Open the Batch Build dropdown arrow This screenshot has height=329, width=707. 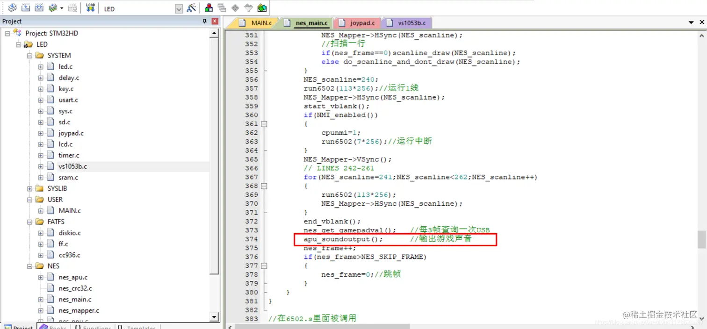tap(62, 8)
